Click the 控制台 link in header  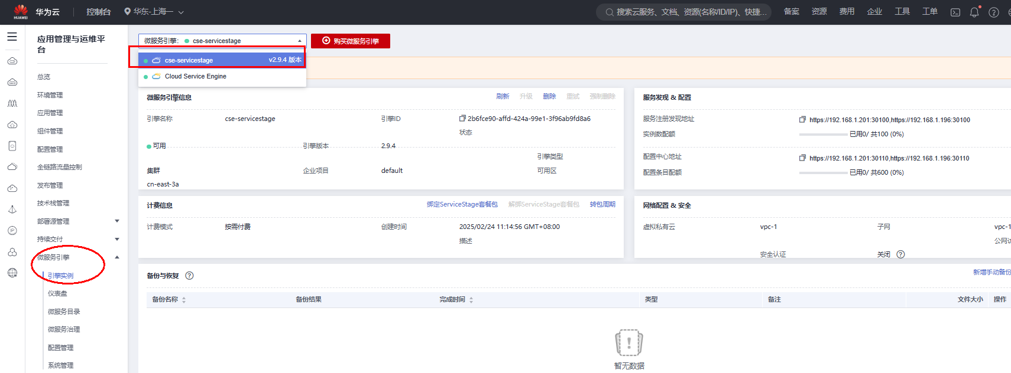(x=99, y=12)
